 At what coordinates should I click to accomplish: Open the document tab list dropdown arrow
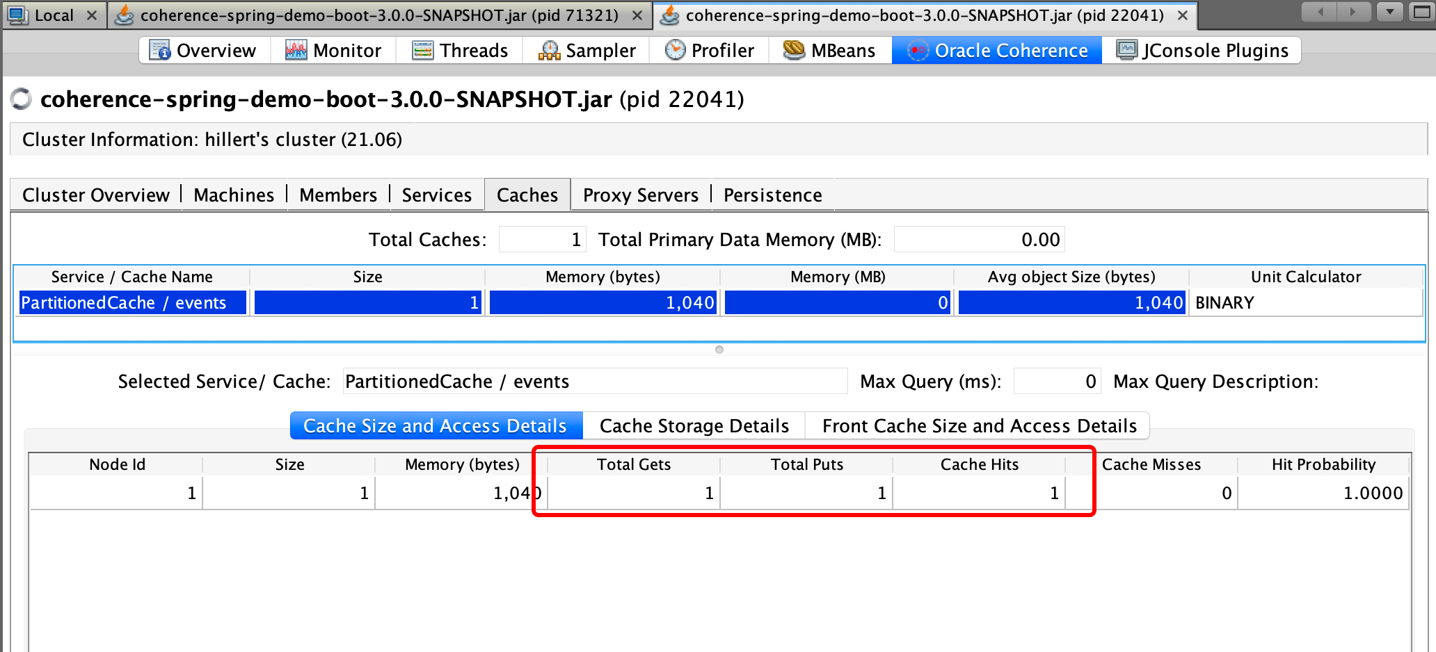click(1389, 13)
